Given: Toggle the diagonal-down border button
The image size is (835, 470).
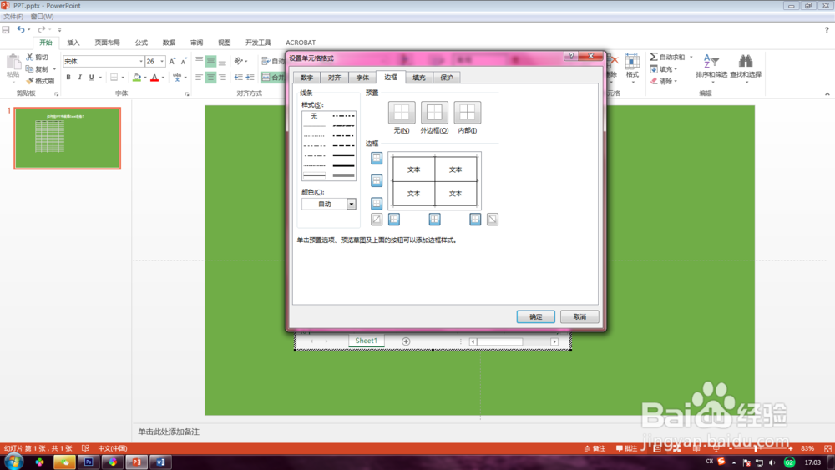Looking at the screenshot, I should point(493,220).
